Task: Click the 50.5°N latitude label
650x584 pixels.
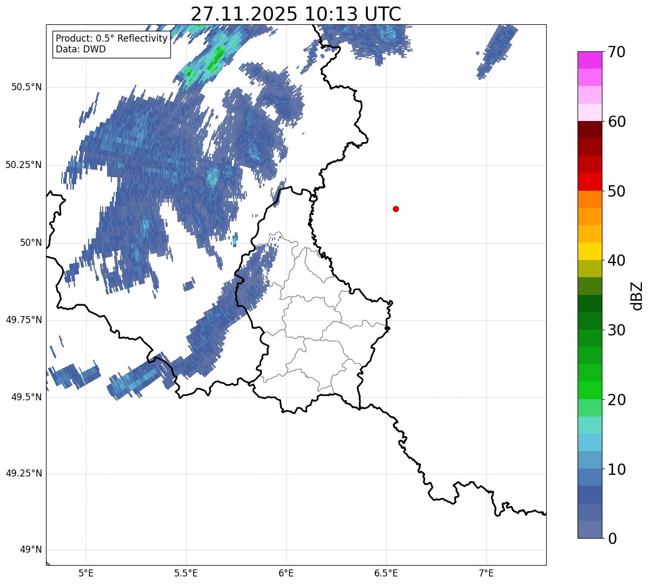Action: coord(26,87)
